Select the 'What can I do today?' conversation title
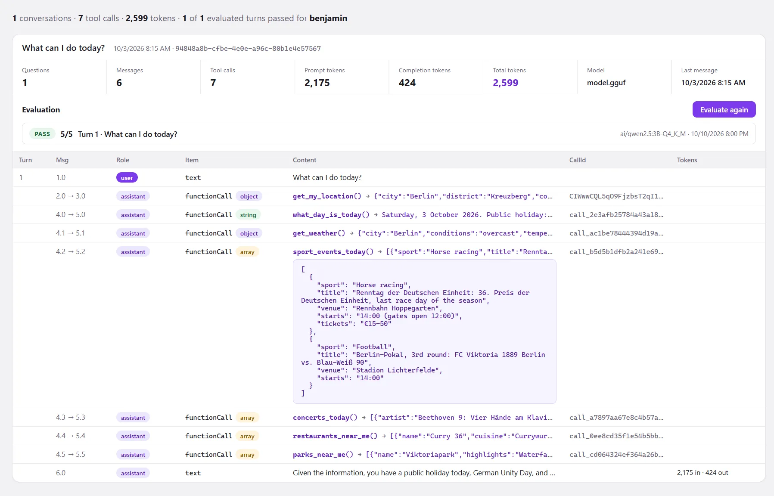The image size is (774, 496). pos(63,48)
